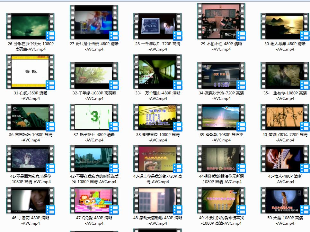This screenshot has width=310, height=232.
Task: Click the 43-遇上你是我的缘 video file icon
Action: point(158,159)
